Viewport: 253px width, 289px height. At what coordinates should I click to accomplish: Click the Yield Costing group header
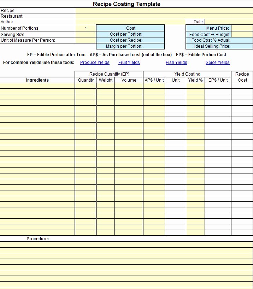coord(187,74)
